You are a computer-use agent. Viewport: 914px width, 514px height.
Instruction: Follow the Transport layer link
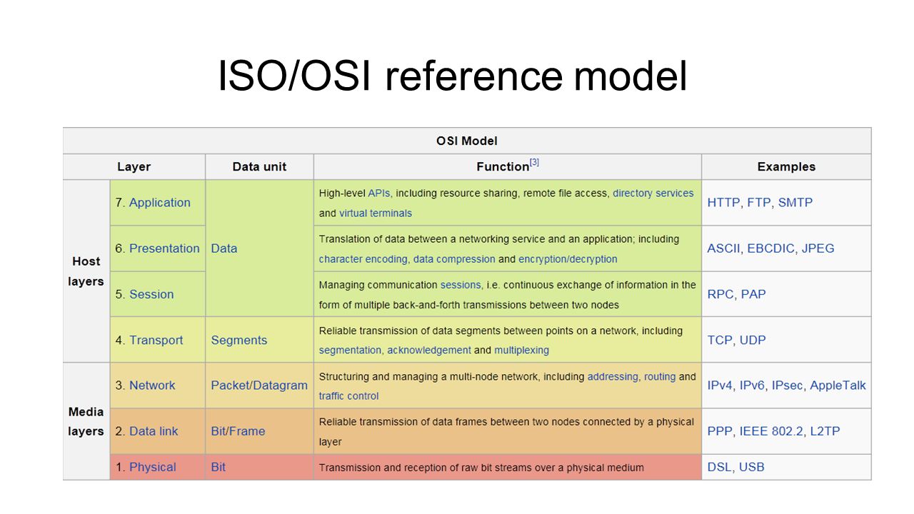point(156,340)
